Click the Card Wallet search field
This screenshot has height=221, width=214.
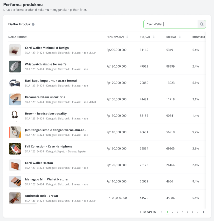coord(170,24)
